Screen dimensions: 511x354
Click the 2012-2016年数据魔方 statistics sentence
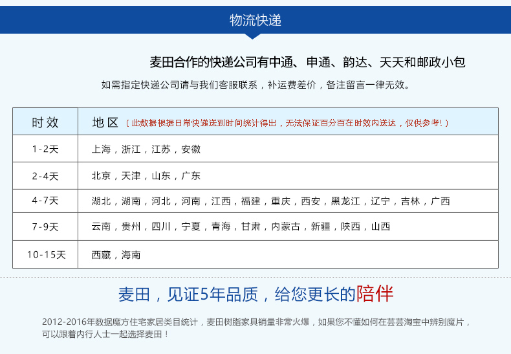(x=257, y=322)
